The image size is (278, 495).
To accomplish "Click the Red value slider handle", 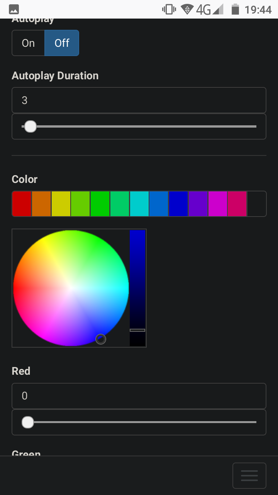I will tap(27, 422).
